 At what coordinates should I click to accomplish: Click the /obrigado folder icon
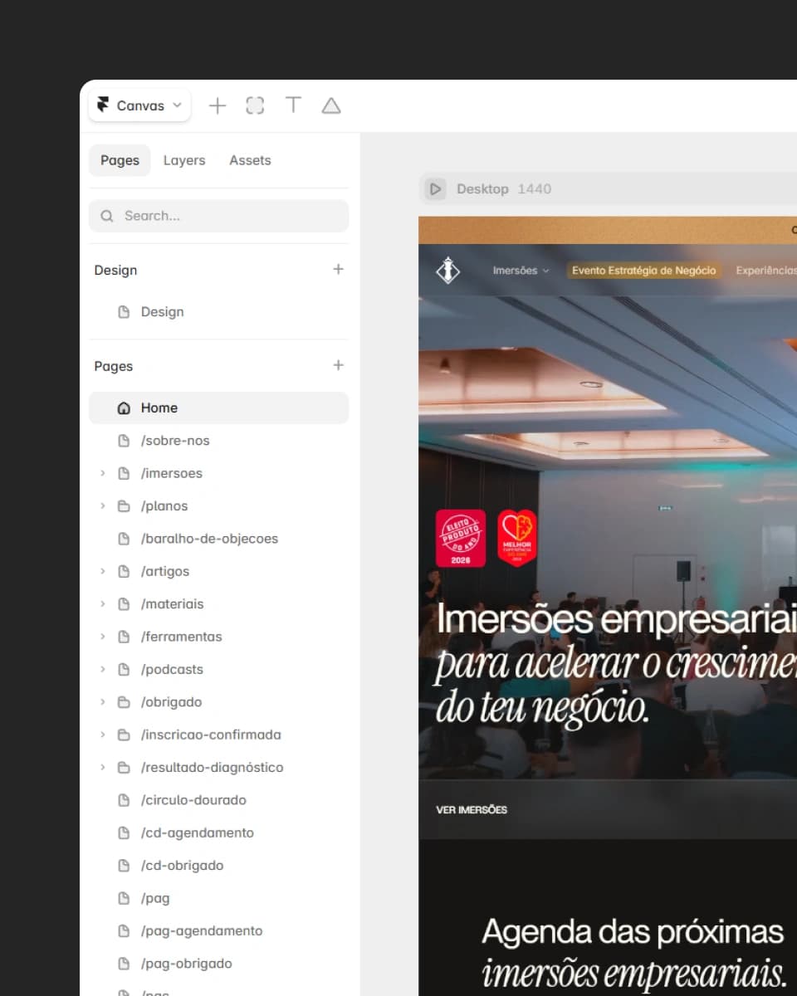124,701
